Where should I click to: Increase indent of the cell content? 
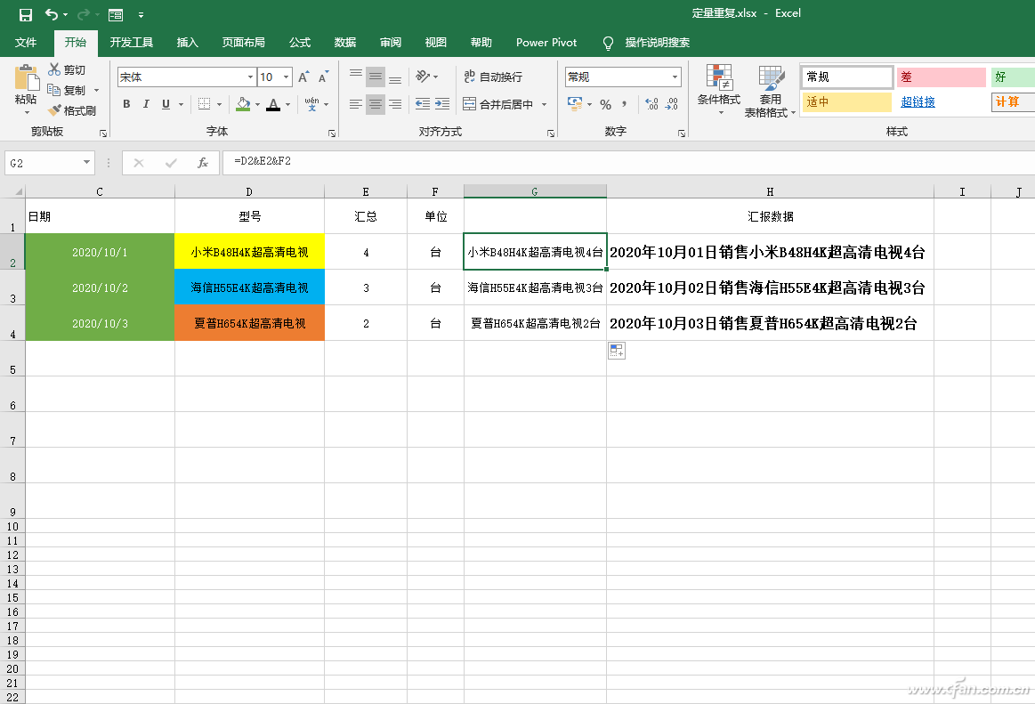[442, 103]
